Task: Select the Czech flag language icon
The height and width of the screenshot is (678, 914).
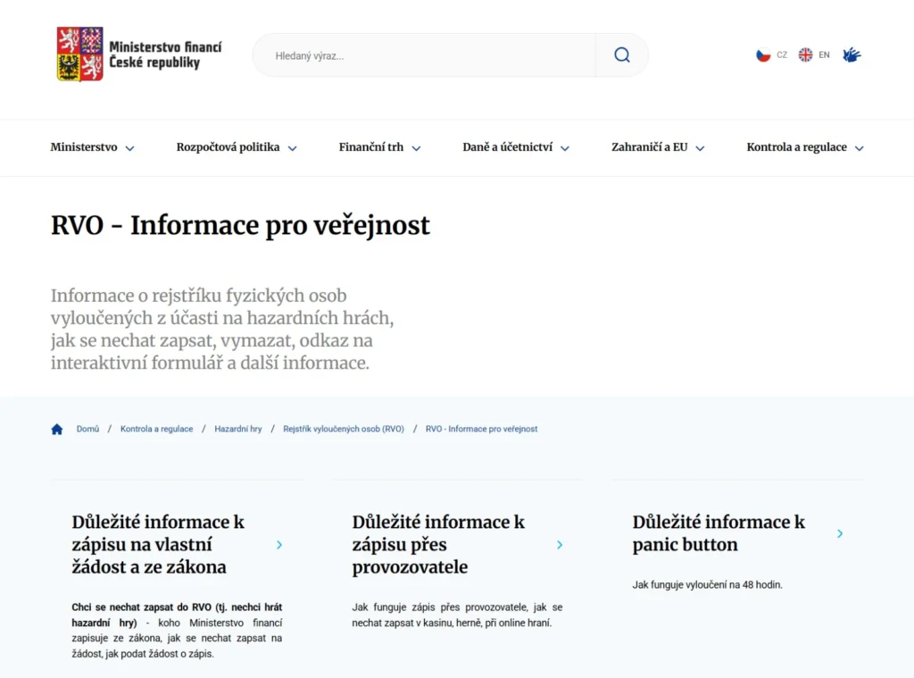Action: click(x=763, y=55)
